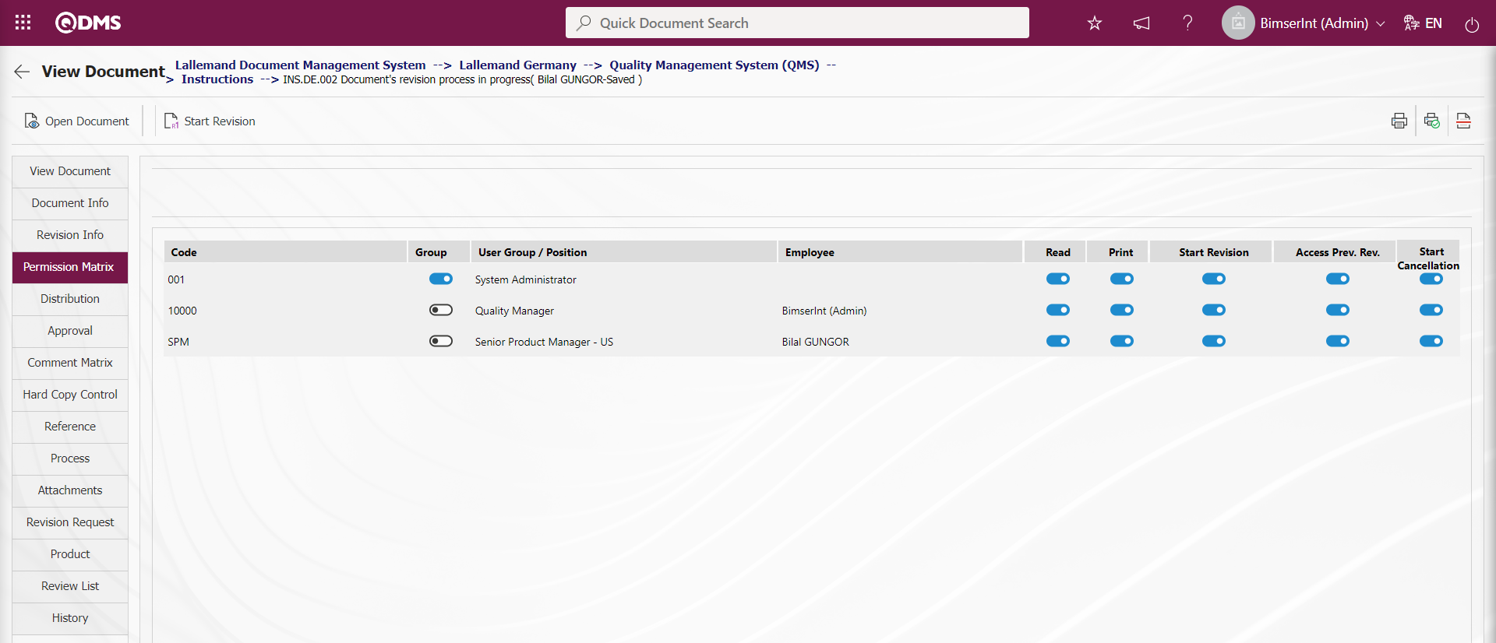1496x643 pixels.
Task: Disable Print for Quality Manager row
Action: [1122, 310]
